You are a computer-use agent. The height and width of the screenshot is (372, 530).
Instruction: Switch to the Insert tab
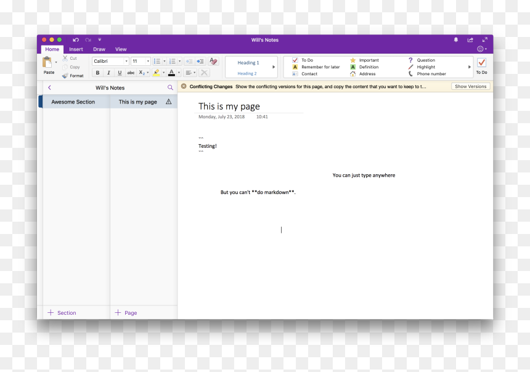76,49
